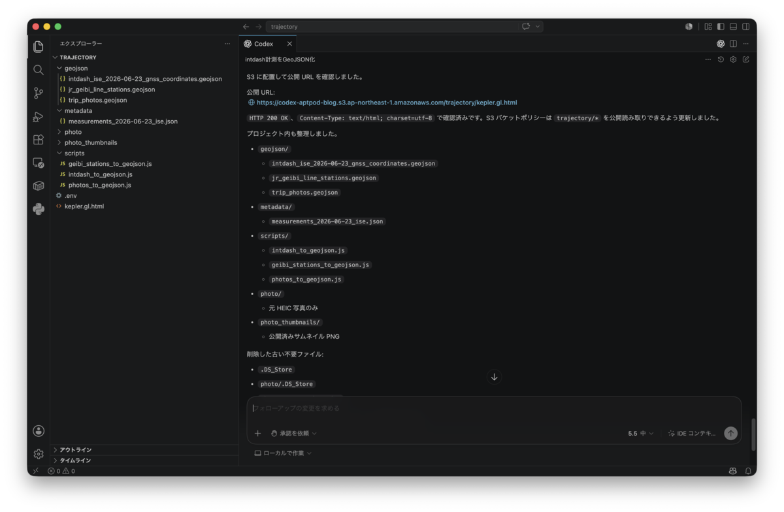Open Codex settings hexagon gear
Screen dimensions: 784x512
click(733, 59)
